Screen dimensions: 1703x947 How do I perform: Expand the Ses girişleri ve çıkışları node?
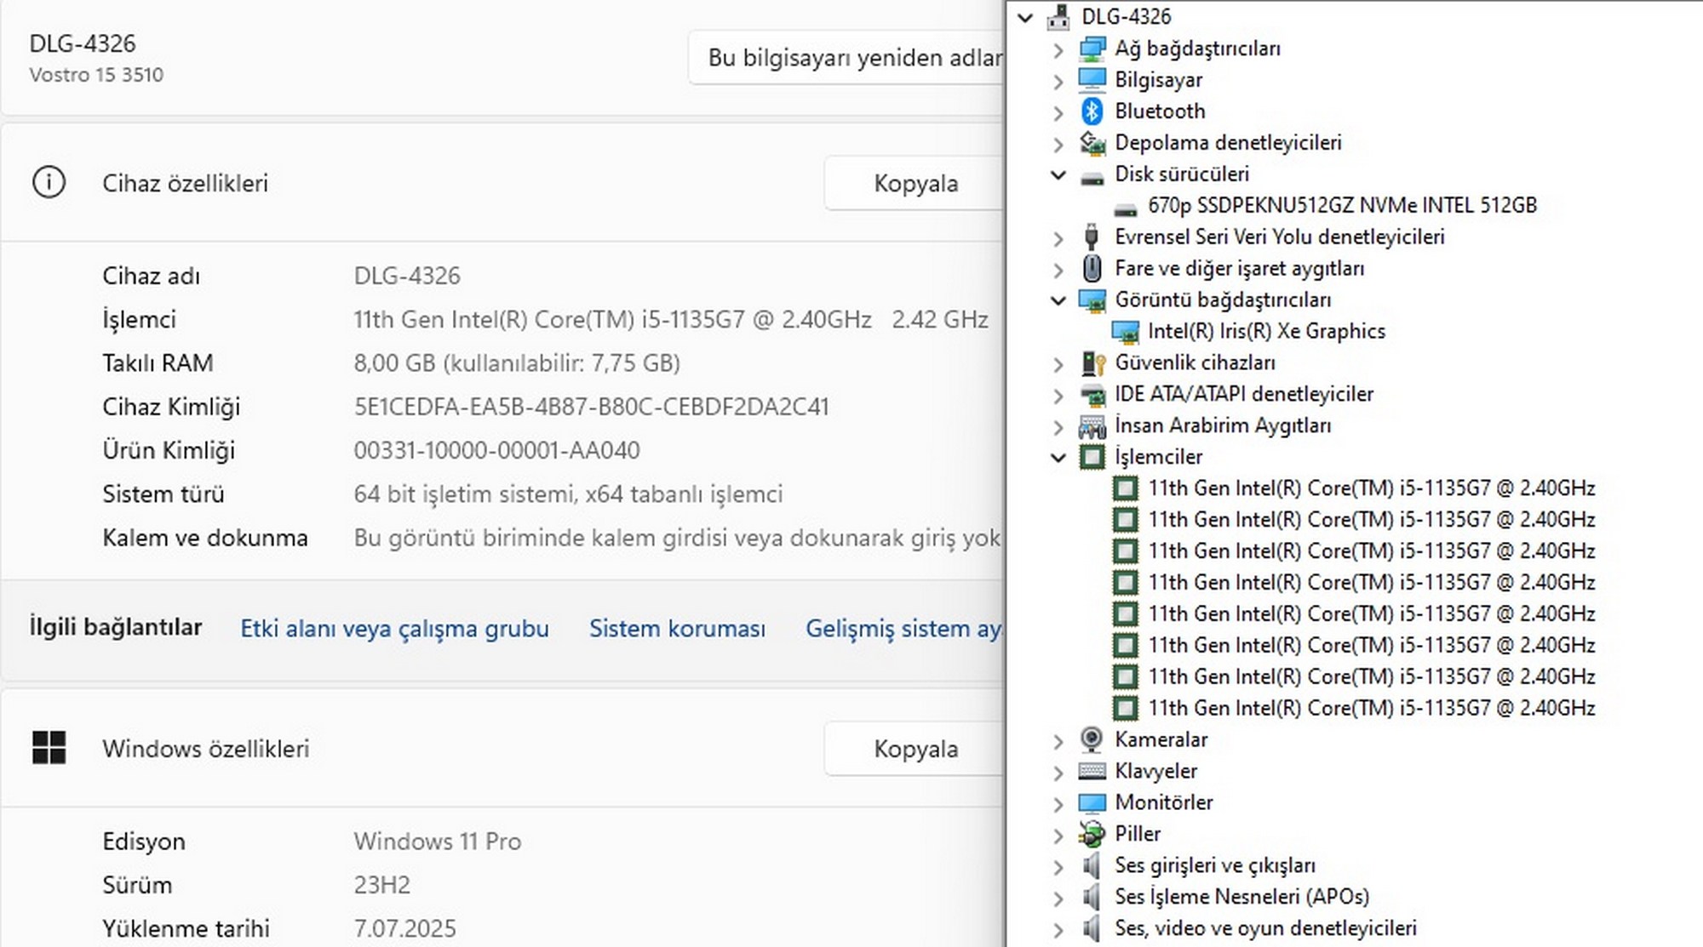click(1058, 867)
